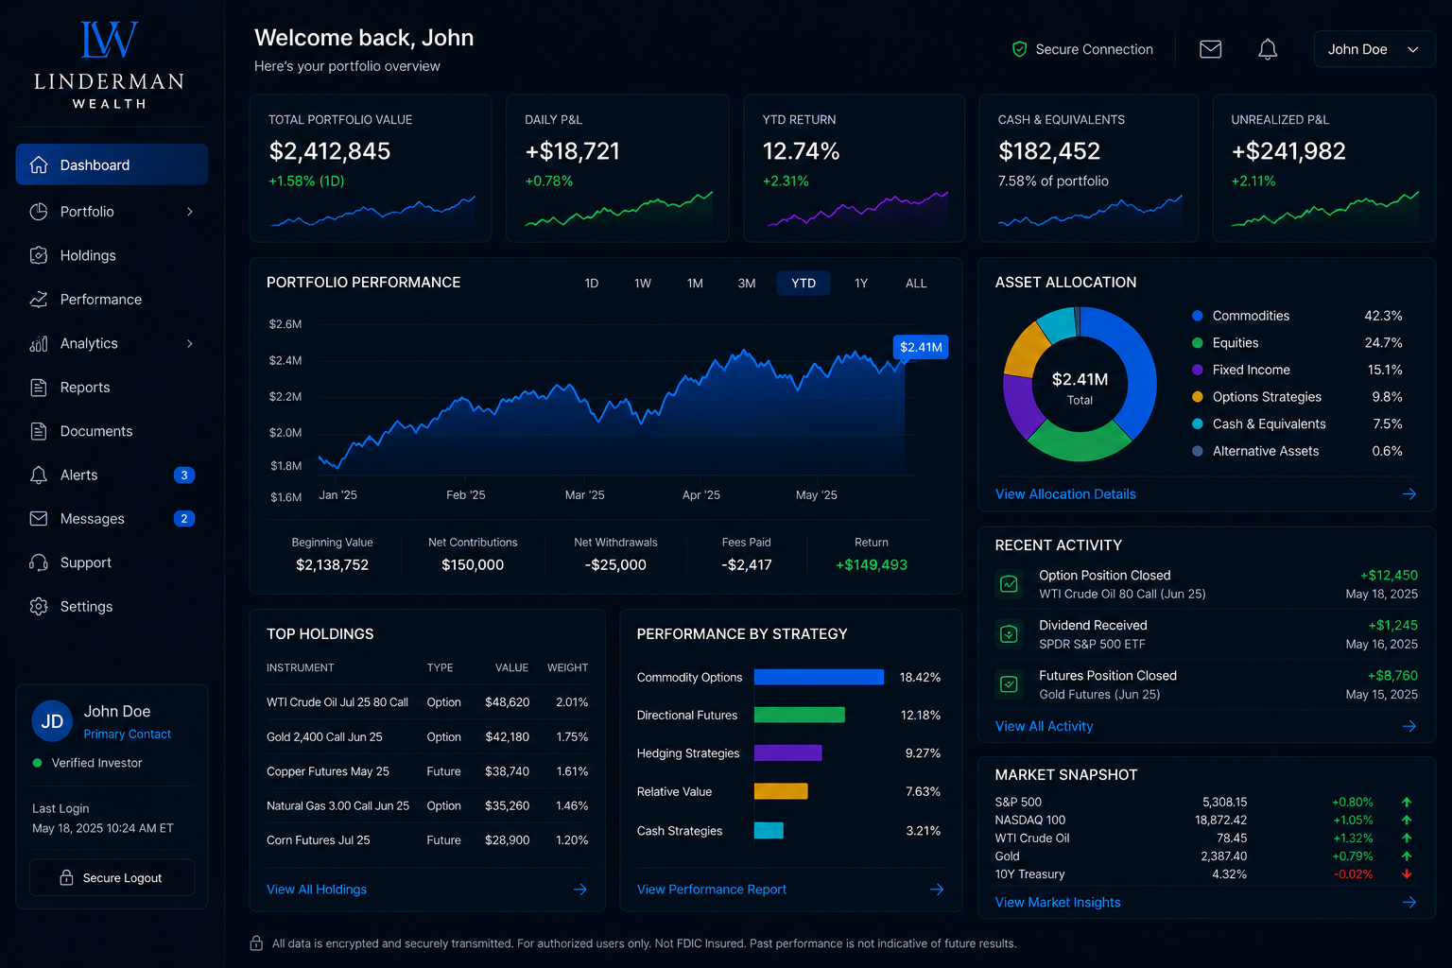The image size is (1452, 968).
Task: Expand the Portfolio submenu chevron
Action: 190,212
